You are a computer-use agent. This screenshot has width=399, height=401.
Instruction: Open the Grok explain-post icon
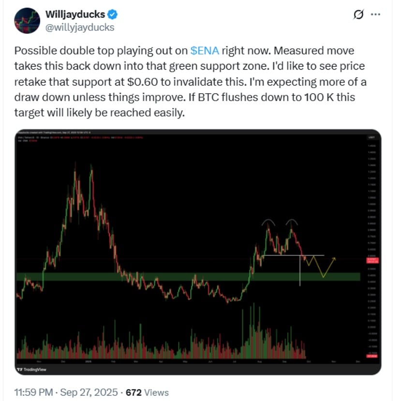point(358,15)
